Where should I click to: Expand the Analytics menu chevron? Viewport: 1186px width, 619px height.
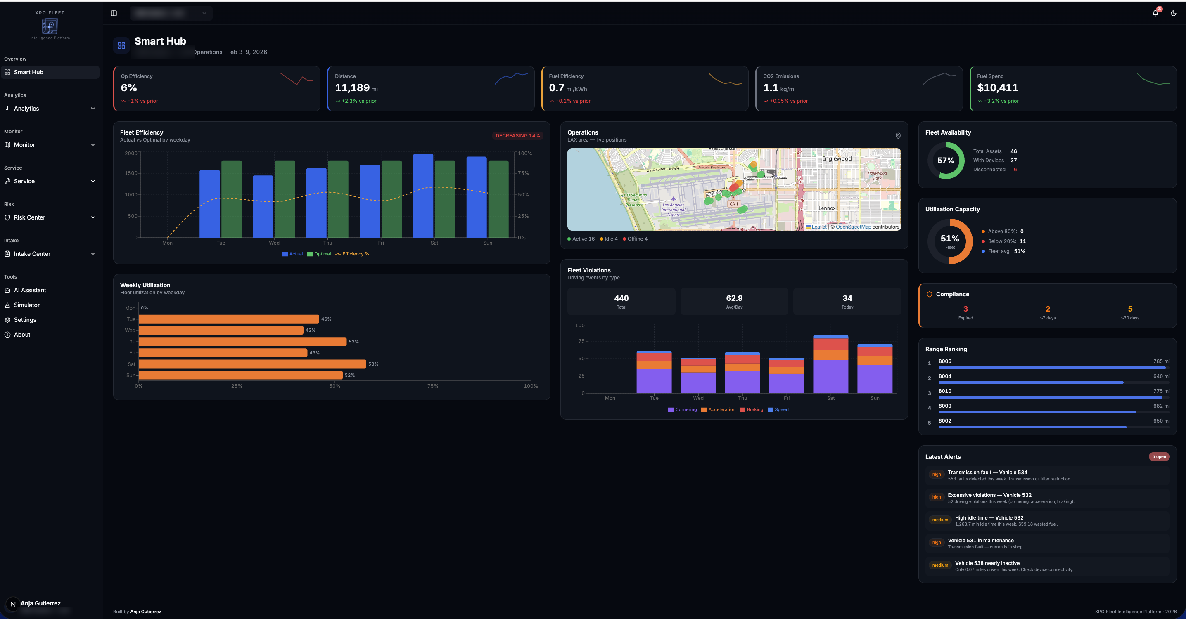(x=93, y=109)
